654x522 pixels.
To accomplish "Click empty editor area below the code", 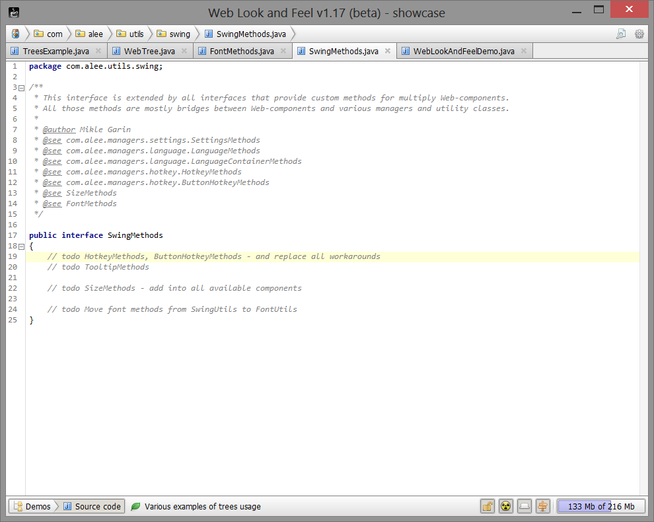I will [x=332, y=409].
